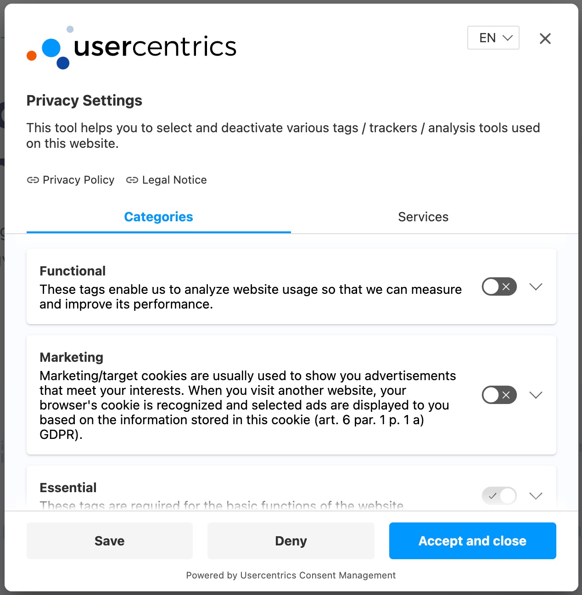
Task: Click Accept and close button
Action: click(x=472, y=541)
